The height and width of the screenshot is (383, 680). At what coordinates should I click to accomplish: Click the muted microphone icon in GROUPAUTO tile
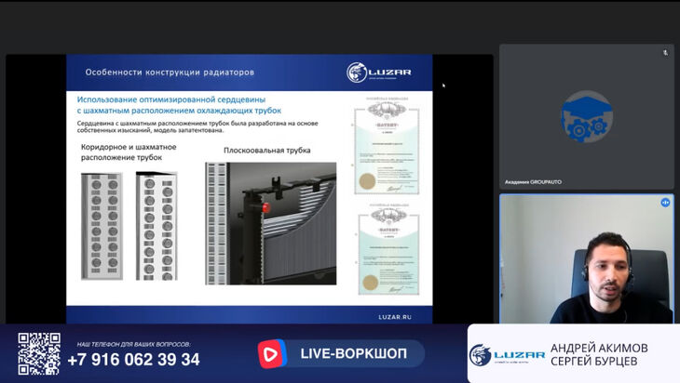[665, 52]
